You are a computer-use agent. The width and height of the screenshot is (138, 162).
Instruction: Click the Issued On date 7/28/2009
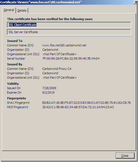pyautogui.click(x=49, y=88)
